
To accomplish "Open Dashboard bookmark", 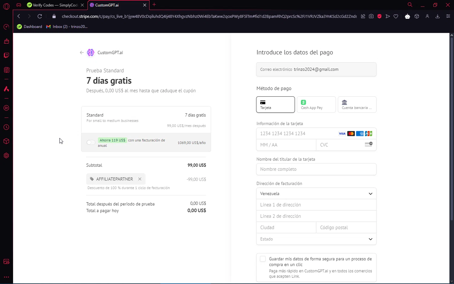I will point(30,27).
